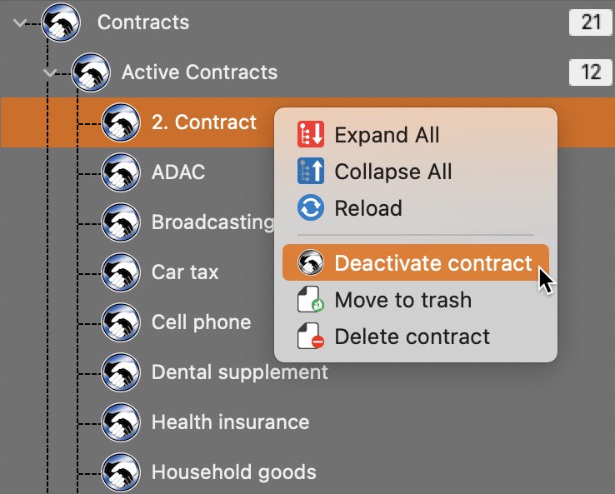Click the handshake icon beside ADAC
The image size is (615, 494).
click(x=121, y=172)
